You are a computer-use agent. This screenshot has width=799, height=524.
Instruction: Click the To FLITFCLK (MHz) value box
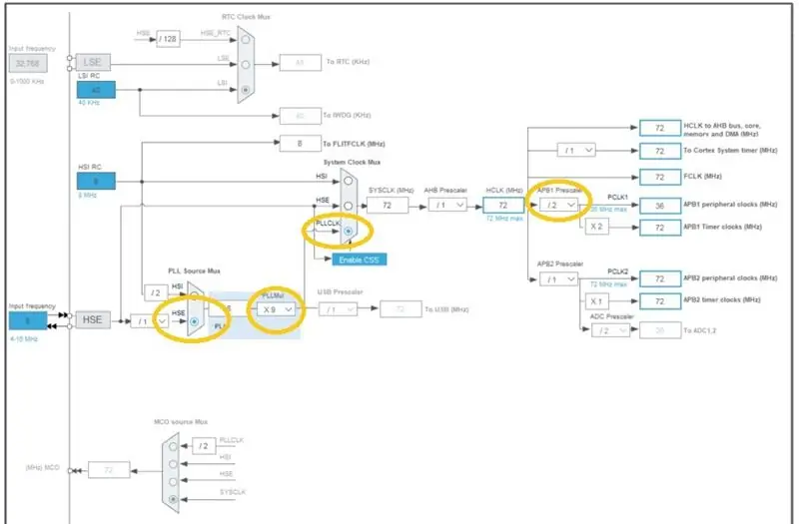click(301, 144)
